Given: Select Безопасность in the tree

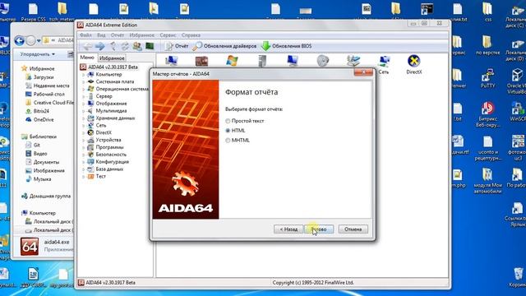Looking at the screenshot, I should [x=107, y=155].
